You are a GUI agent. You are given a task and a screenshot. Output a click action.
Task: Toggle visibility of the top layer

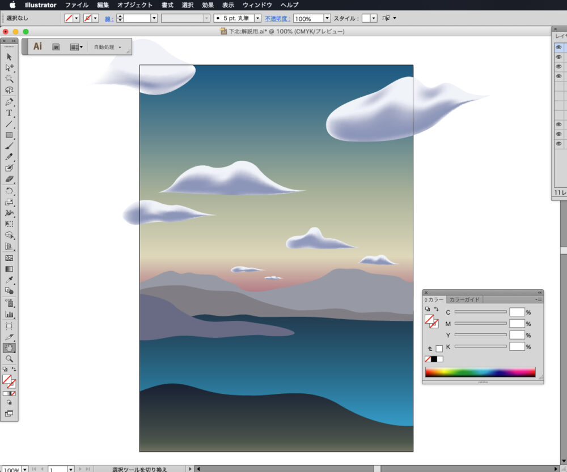pyautogui.click(x=558, y=48)
